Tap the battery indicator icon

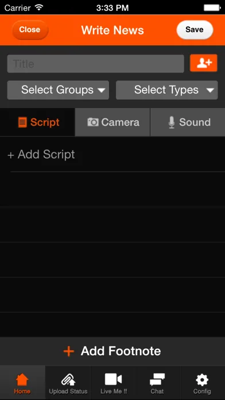pyautogui.click(x=212, y=7)
